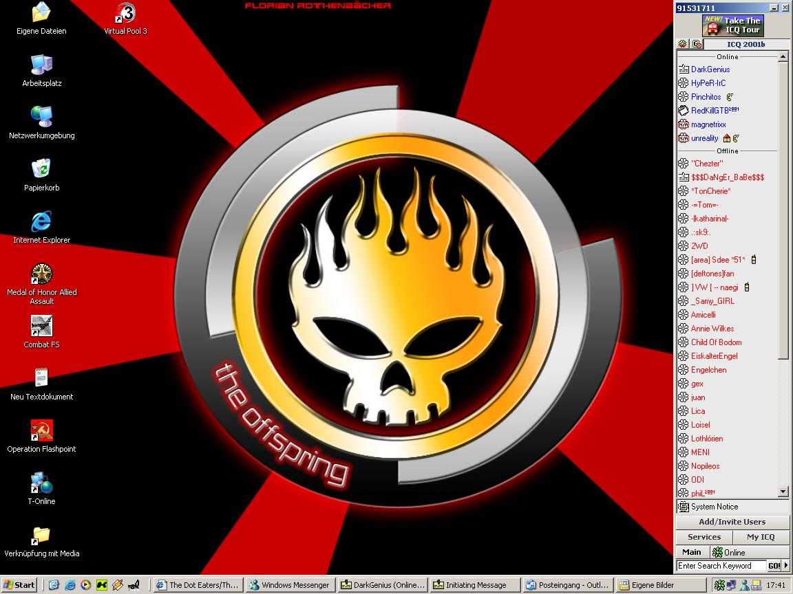Launch Medal of Honor Allied Assault
793x594 pixels.
click(x=41, y=284)
